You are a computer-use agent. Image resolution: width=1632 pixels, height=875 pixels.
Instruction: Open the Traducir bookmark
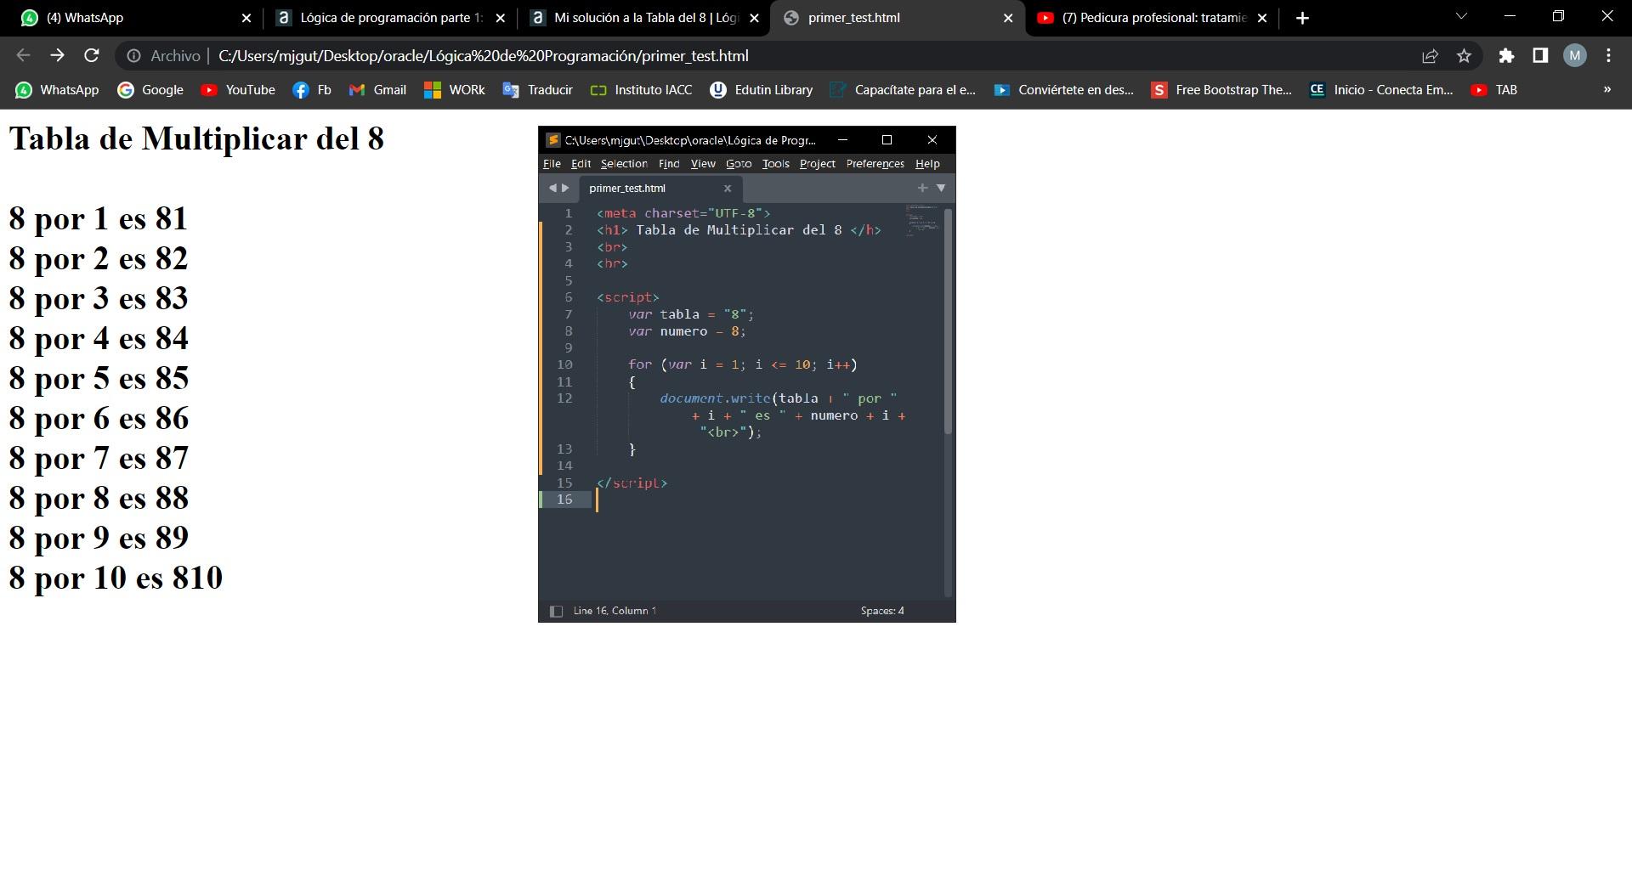(x=538, y=90)
